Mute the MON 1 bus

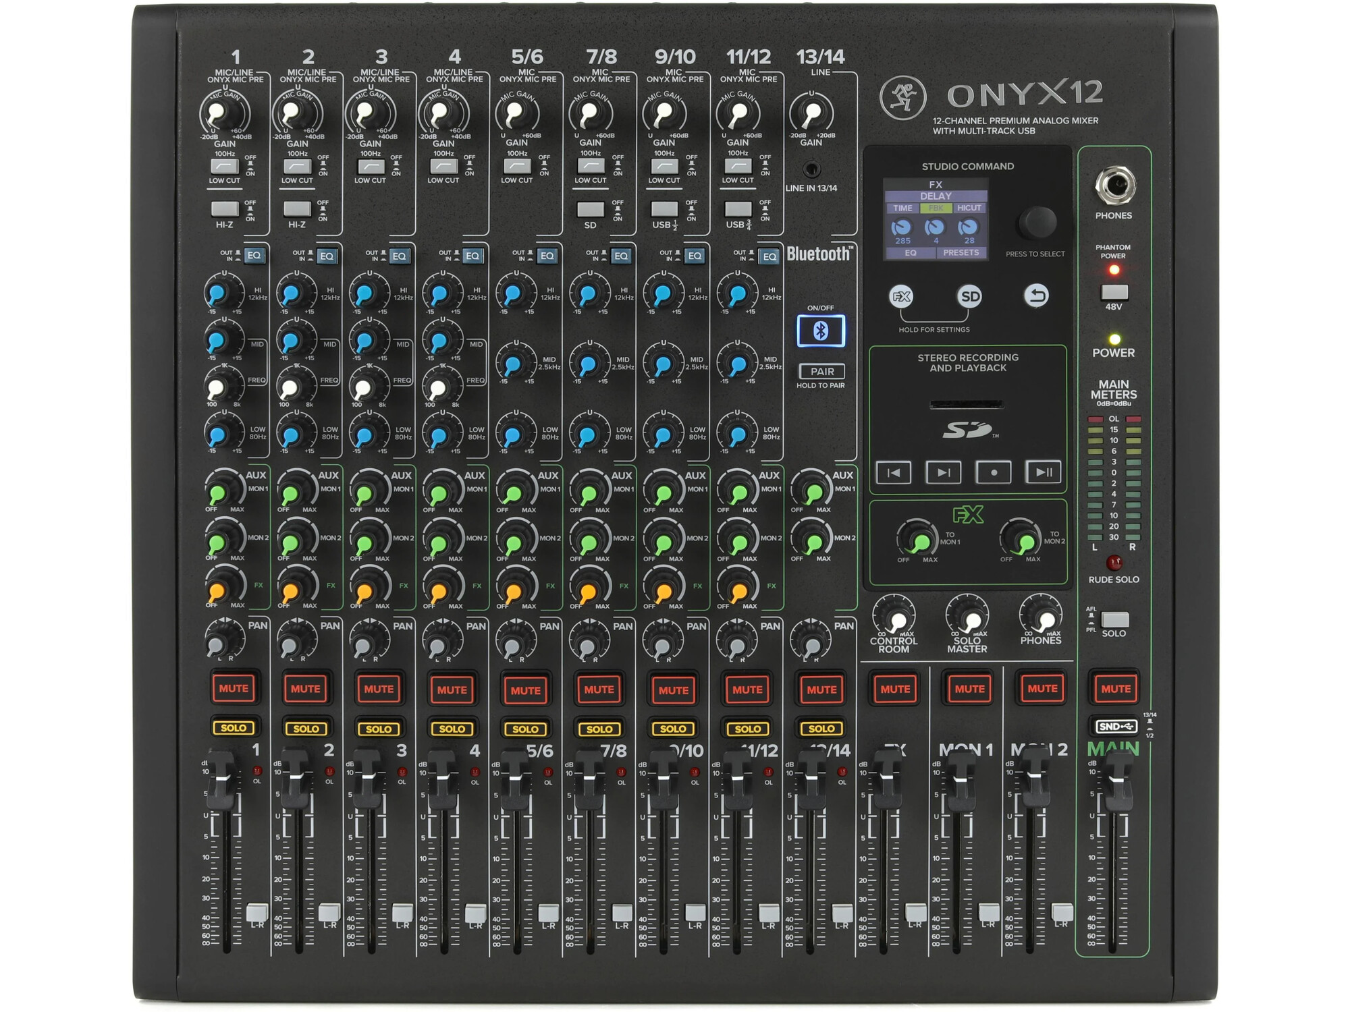[x=969, y=689]
